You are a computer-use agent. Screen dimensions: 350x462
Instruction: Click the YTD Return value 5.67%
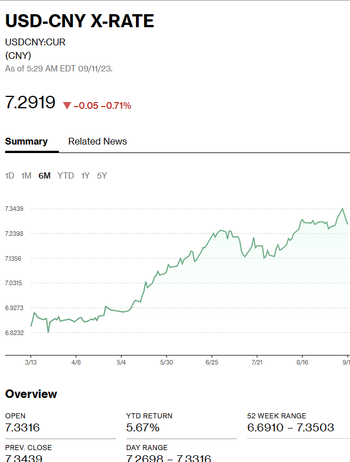click(x=143, y=427)
